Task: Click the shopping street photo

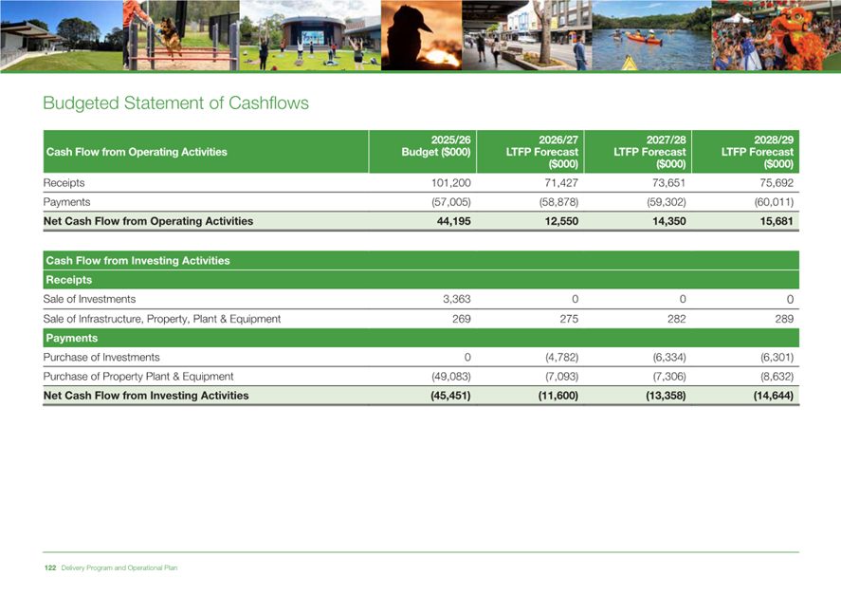Action: [527, 35]
